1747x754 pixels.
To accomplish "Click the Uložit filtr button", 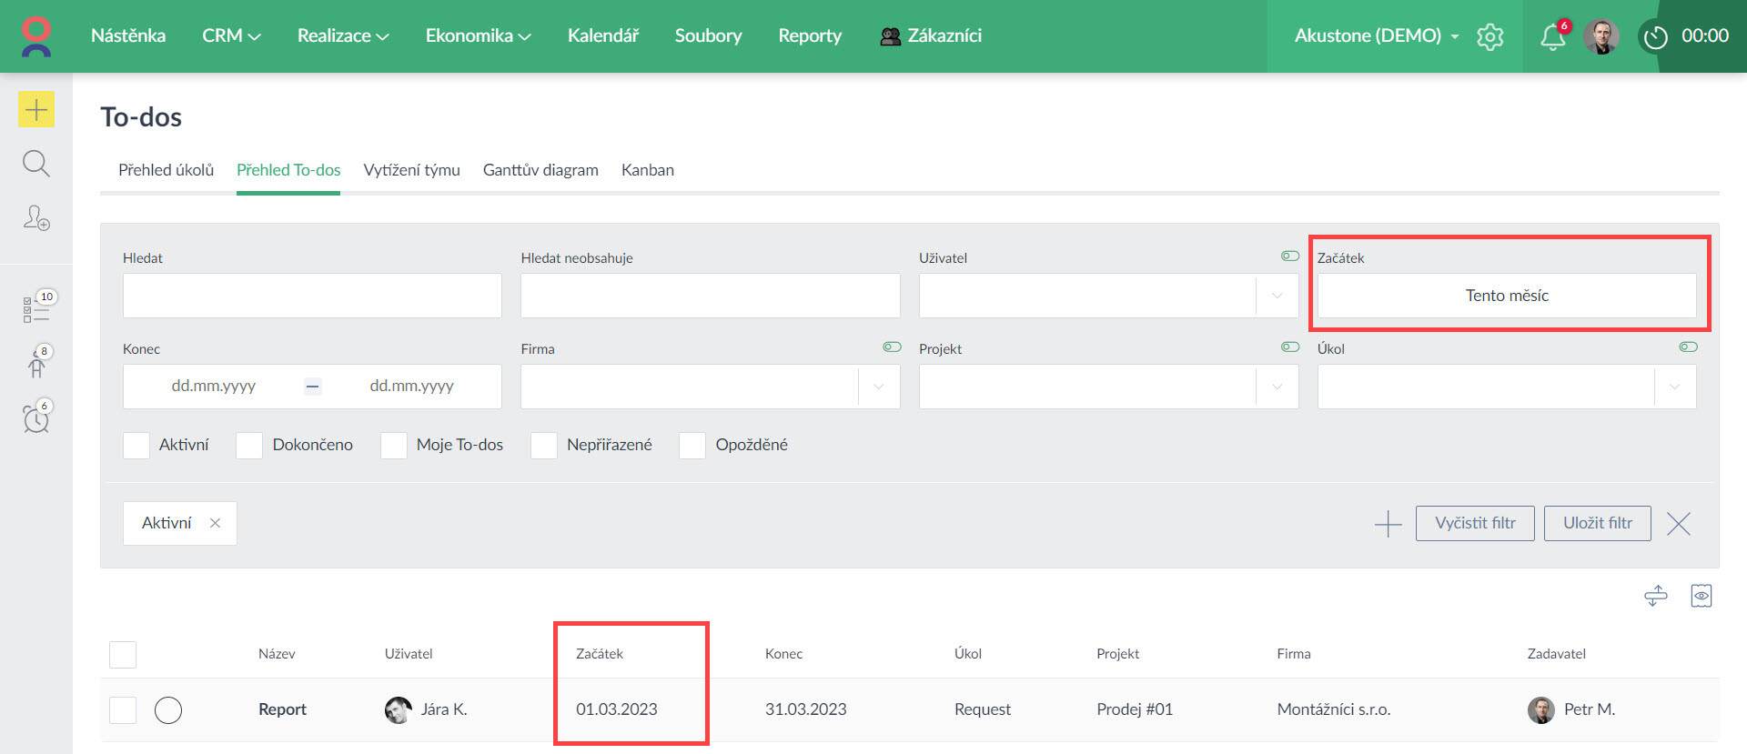I will [1597, 523].
